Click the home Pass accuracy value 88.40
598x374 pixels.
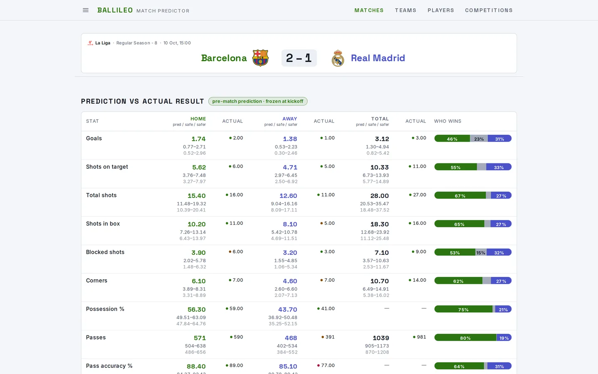pyautogui.click(x=196, y=367)
